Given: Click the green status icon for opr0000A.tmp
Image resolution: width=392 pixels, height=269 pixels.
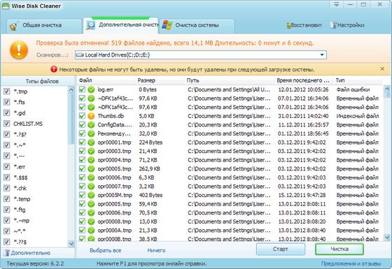Looking at the screenshot, I should (91, 231).
